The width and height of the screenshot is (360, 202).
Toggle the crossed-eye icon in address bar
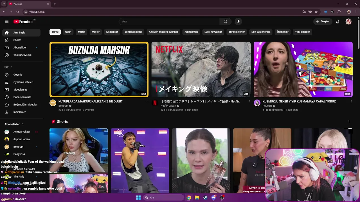[310, 12]
